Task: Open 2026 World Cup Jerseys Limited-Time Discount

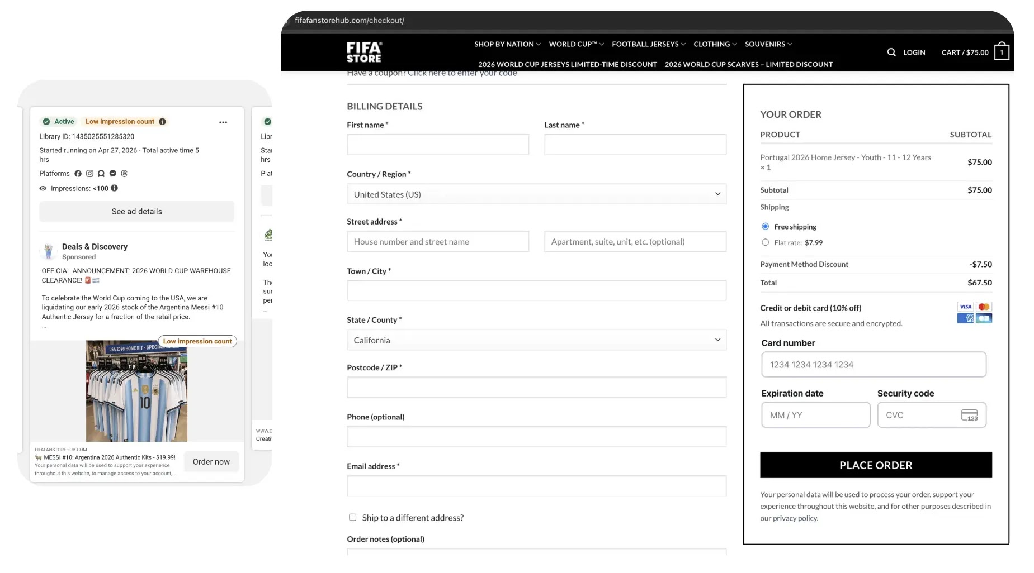Action: coord(567,64)
